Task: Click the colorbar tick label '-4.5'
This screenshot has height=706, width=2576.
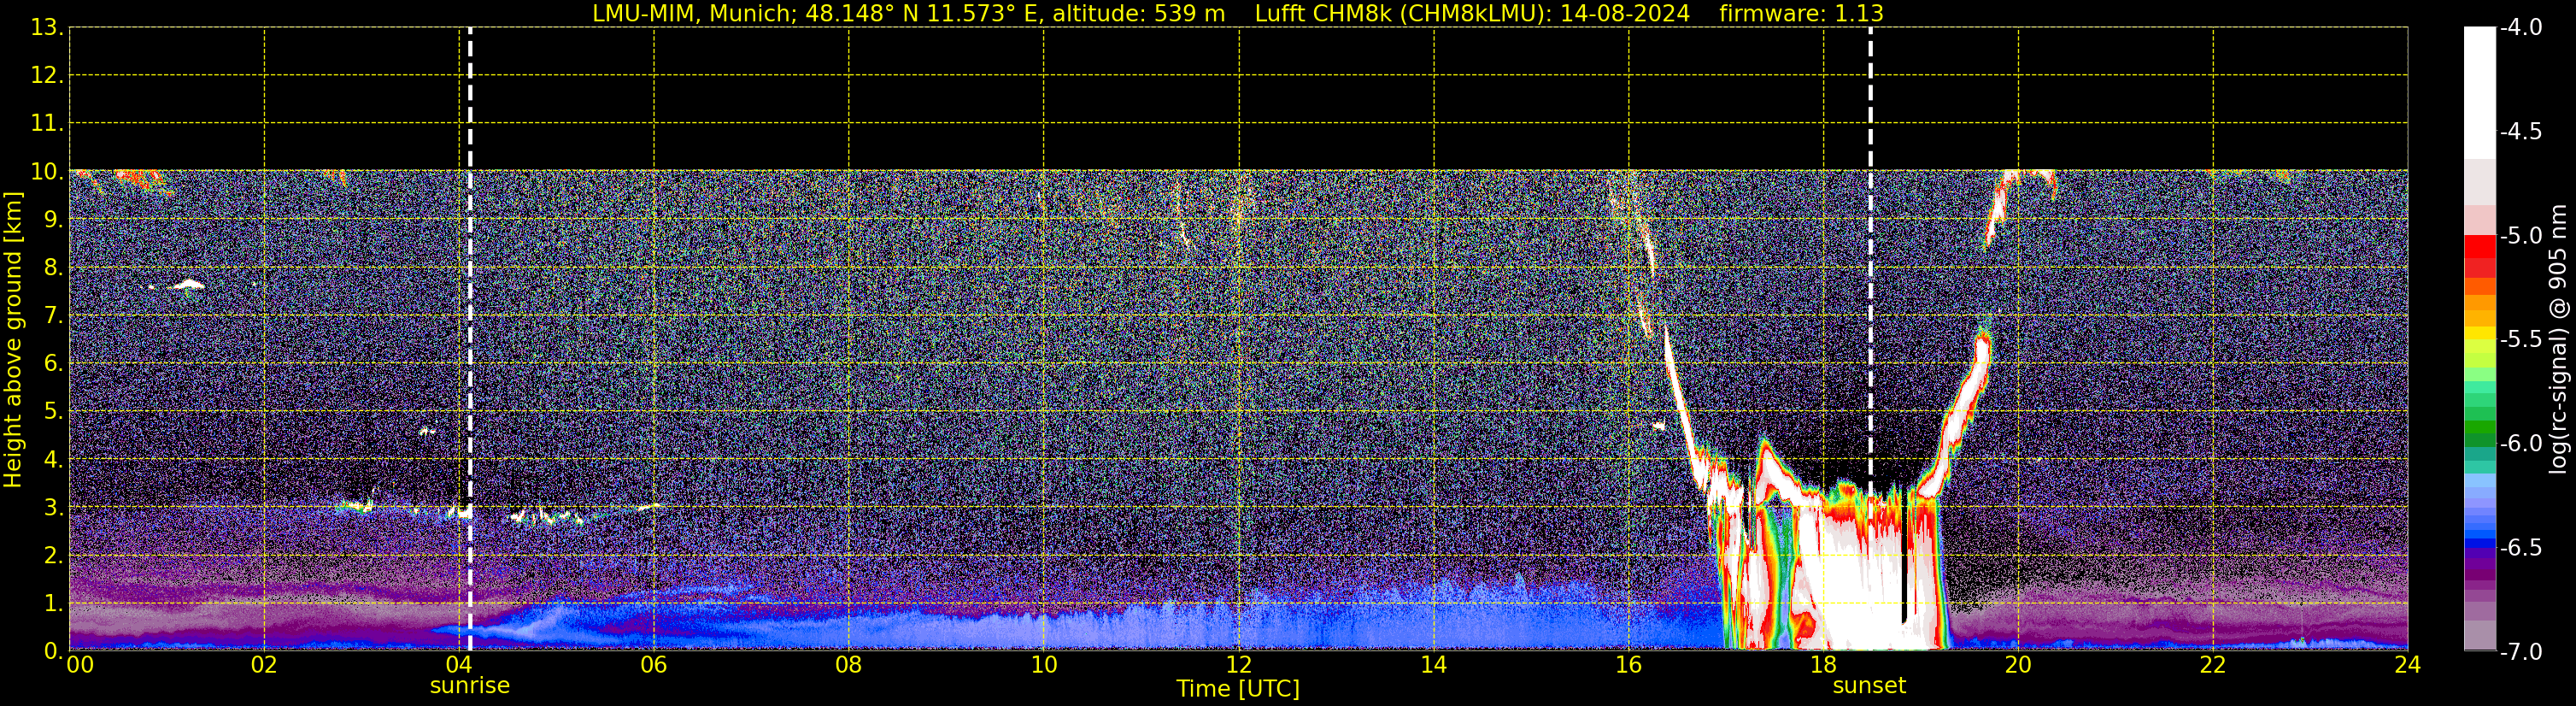Action: (2521, 132)
